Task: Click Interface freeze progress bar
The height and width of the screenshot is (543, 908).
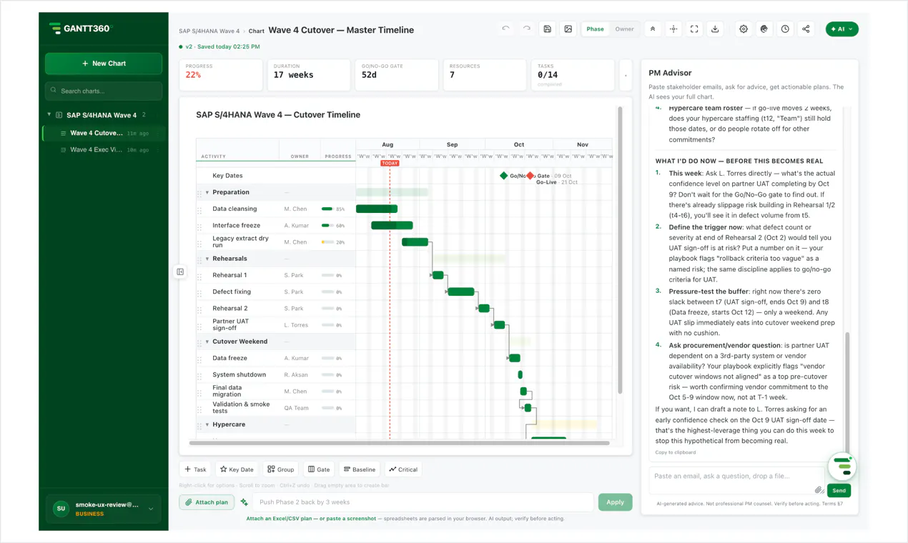Action: click(x=327, y=226)
